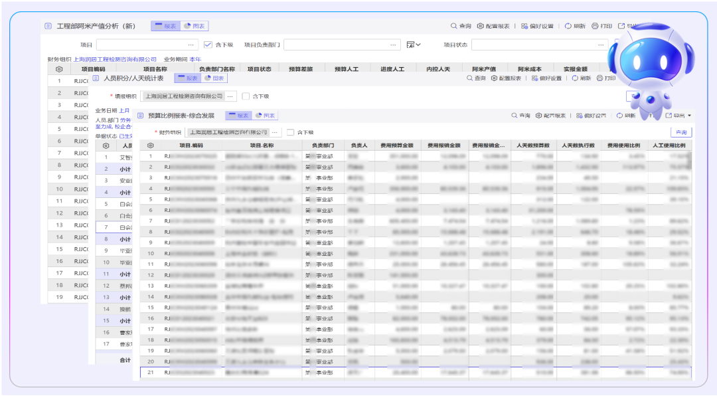Select the 报表 tab in 人员积分/人天统计表
Viewport: 717px width, 396px height.
[187, 78]
